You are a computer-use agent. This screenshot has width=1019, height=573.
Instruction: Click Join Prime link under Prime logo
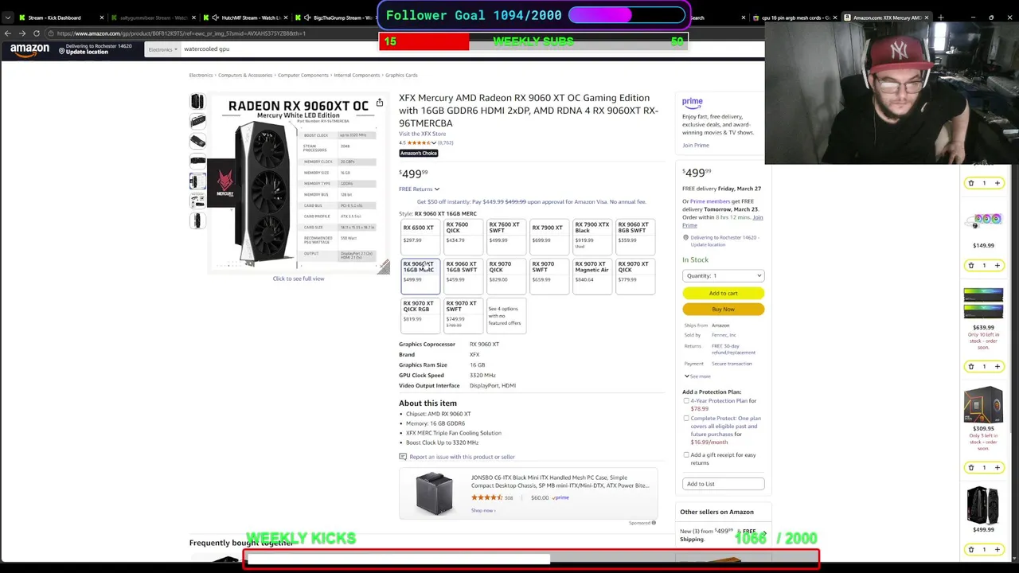coord(695,146)
